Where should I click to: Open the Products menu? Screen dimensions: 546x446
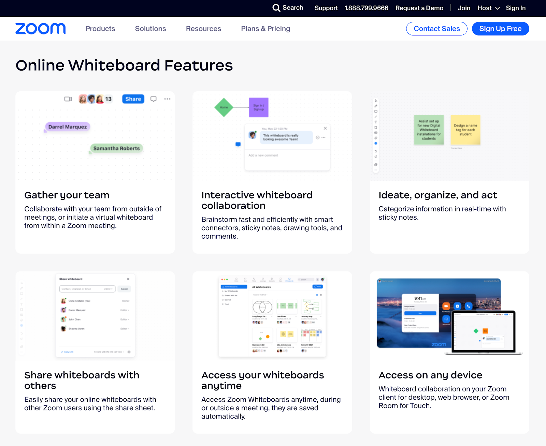100,29
